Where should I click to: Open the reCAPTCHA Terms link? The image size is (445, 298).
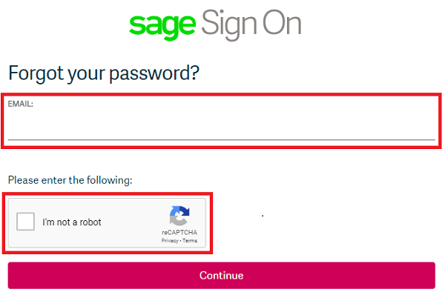click(x=191, y=241)
